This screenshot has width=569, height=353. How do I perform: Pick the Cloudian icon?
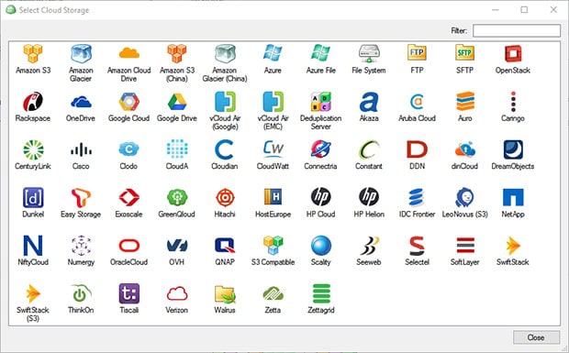tap(225, 149)
